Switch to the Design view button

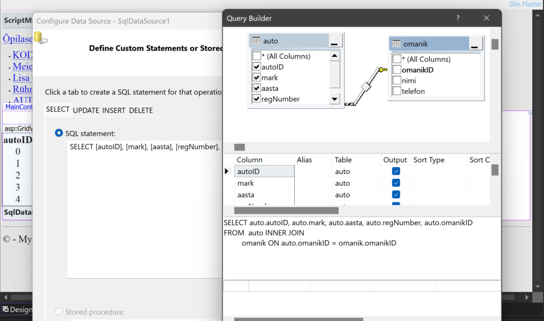click(18, 309)
